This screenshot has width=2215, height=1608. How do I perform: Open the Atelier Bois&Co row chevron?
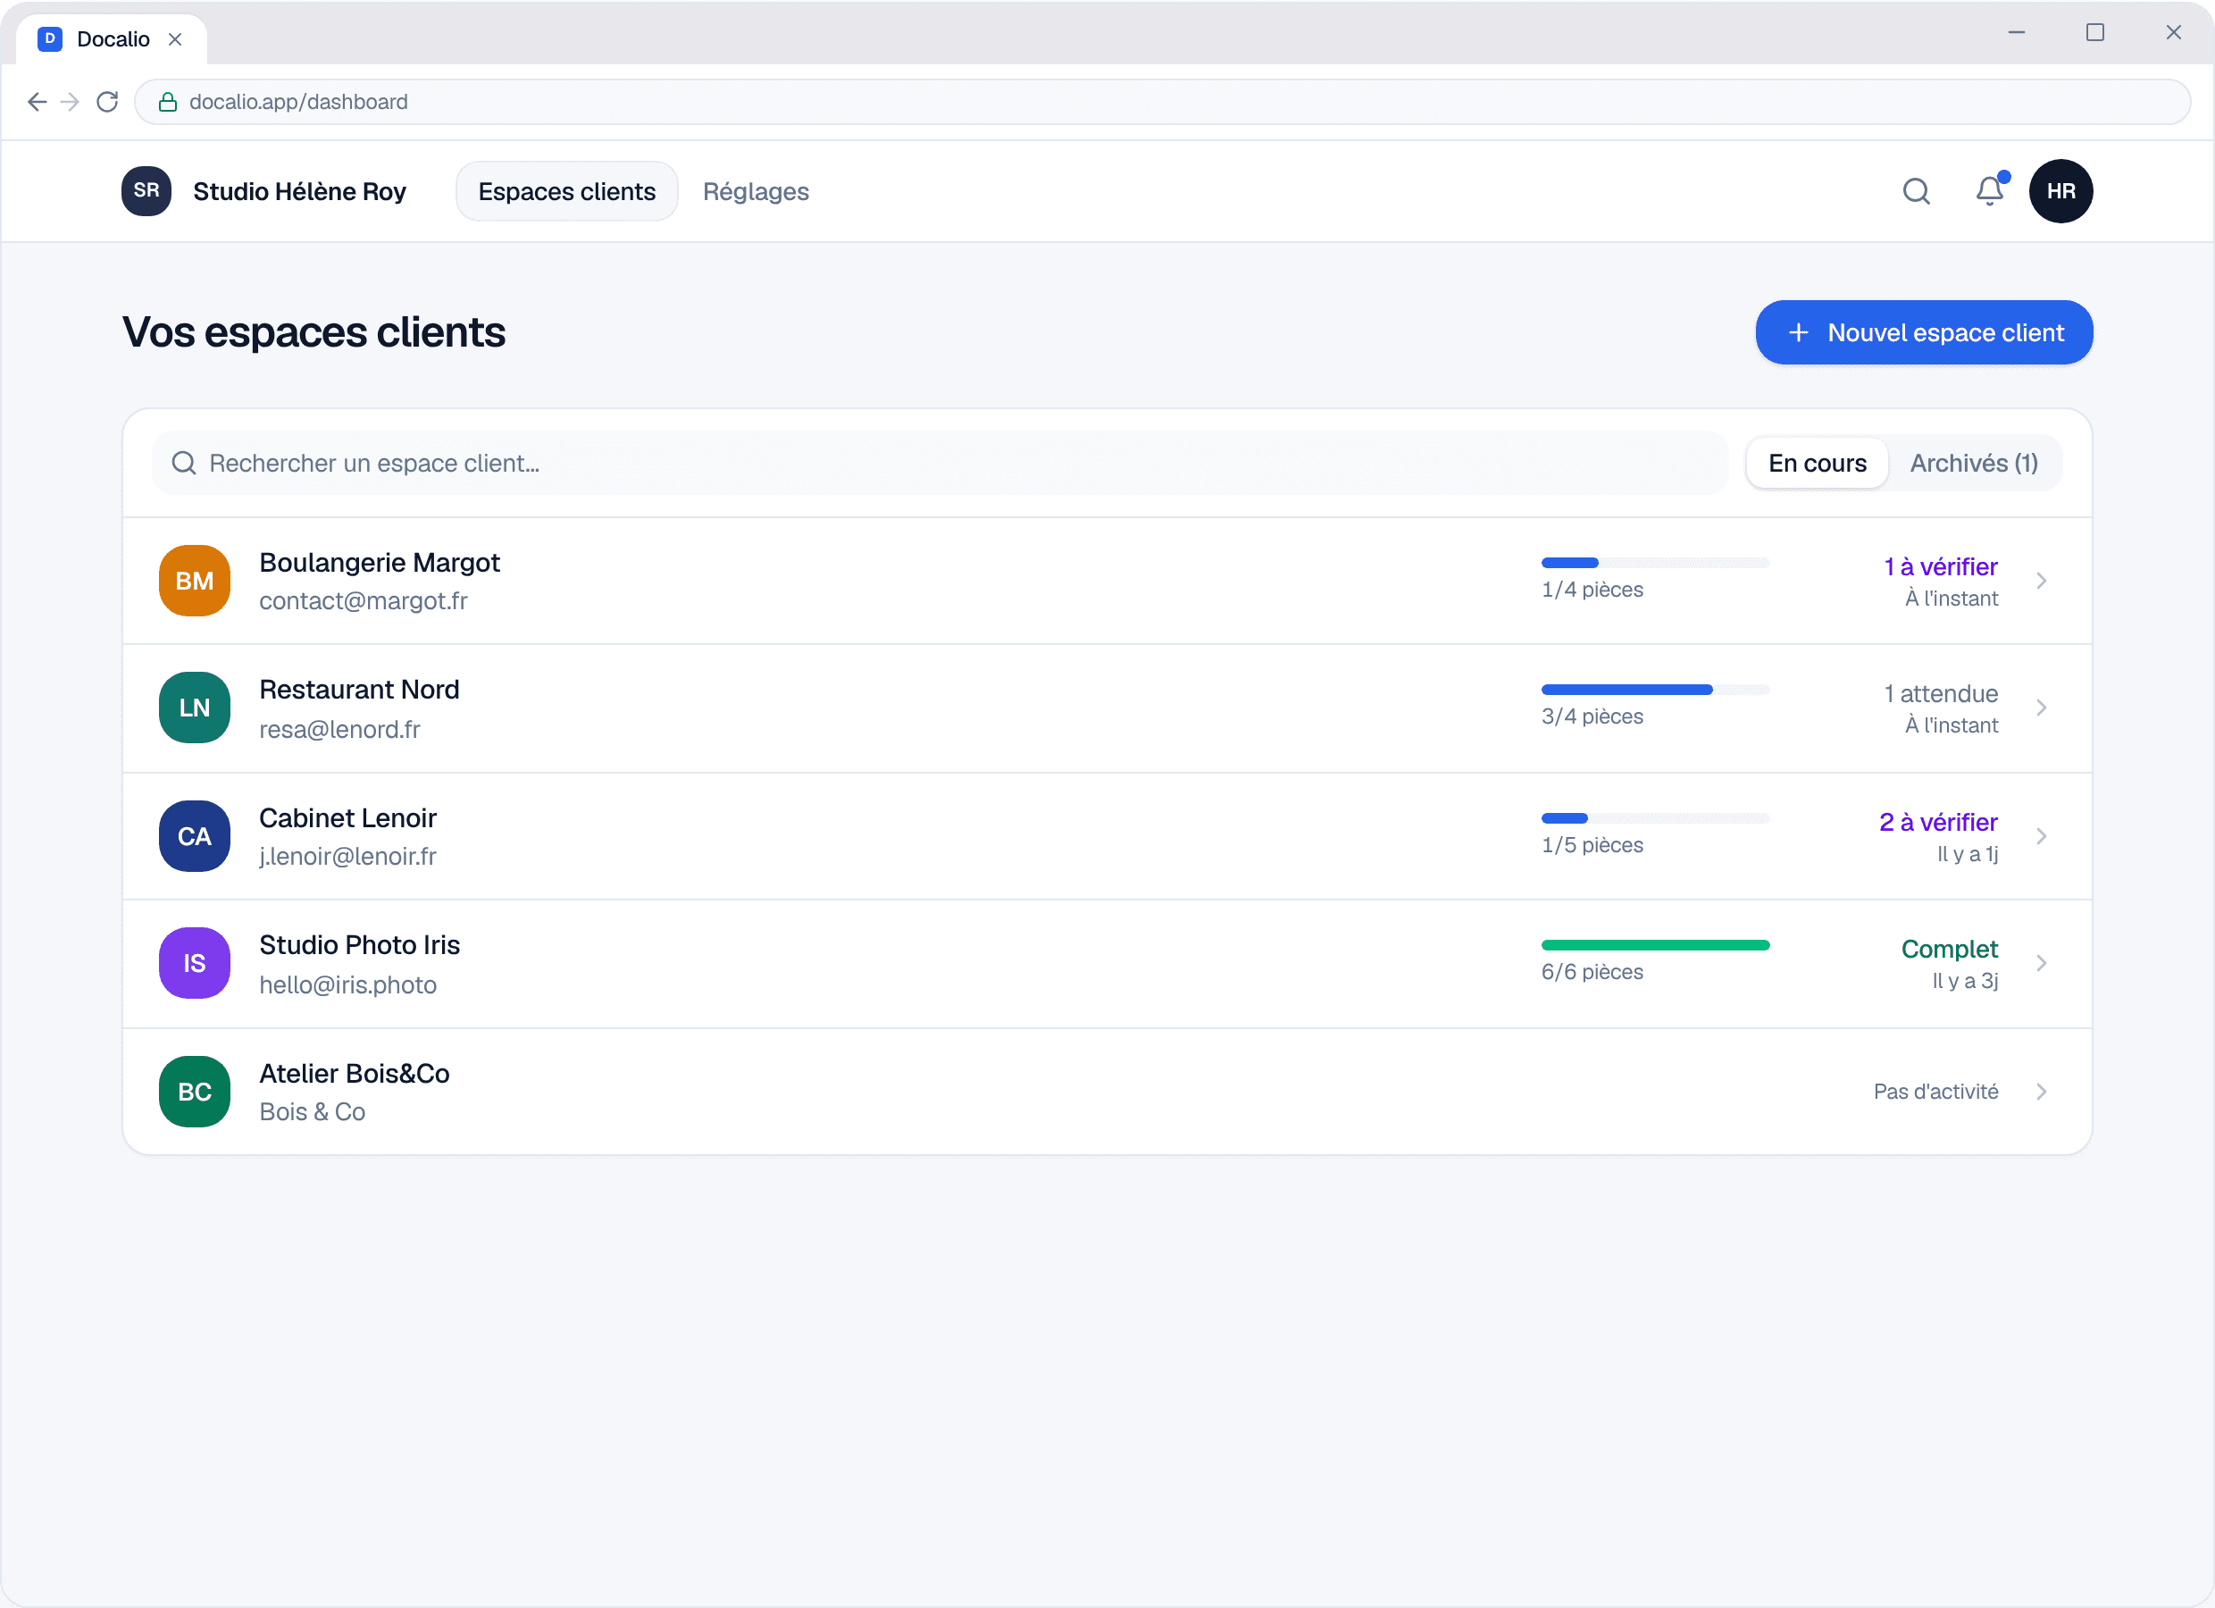point(2041,1092)
